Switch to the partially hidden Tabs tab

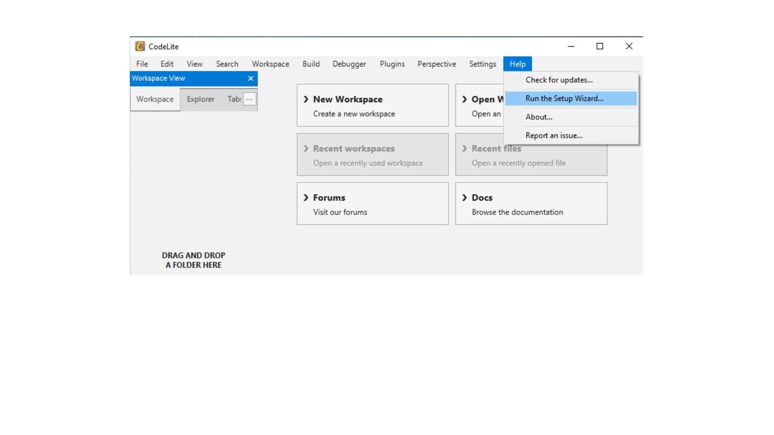pyautogui.click(x=234, y=99)
